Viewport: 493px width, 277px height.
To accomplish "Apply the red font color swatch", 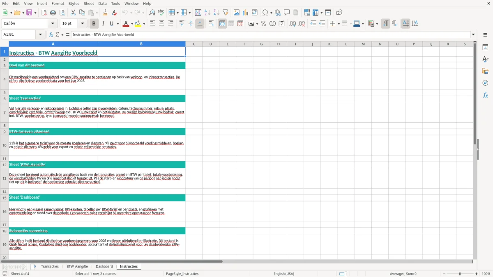I will click(127, 24).
